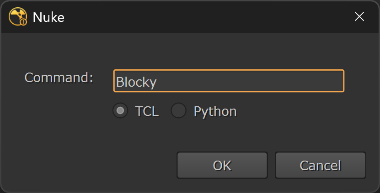Image resolution: width=380 pixels, height=193 pixels.
Task: Click the Nuke logo in title bar
Action: click(x=17, y=17)
